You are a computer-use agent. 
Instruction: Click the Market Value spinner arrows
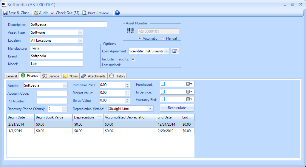pyautogui.click(x=127, y=93)
